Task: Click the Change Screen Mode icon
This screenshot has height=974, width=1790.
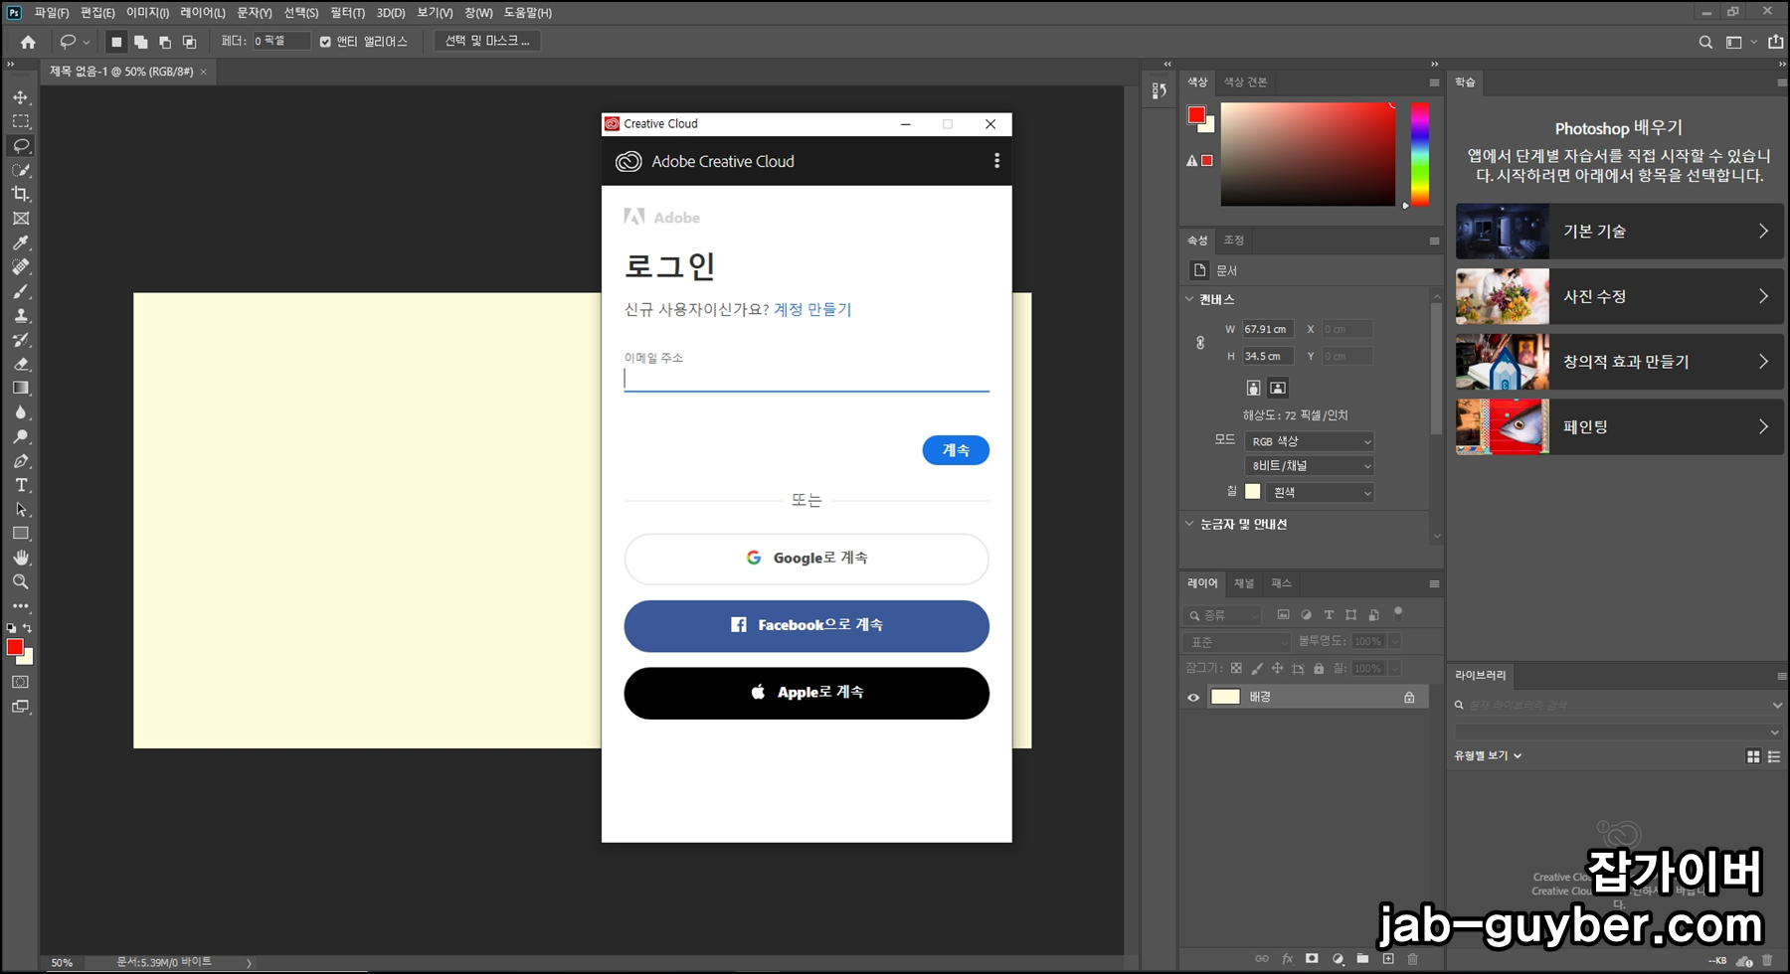Action: click(21, 707)
